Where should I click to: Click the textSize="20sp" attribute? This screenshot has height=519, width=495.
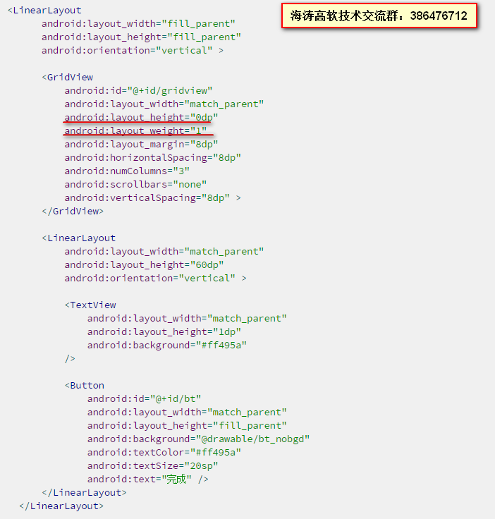point(153,465)
